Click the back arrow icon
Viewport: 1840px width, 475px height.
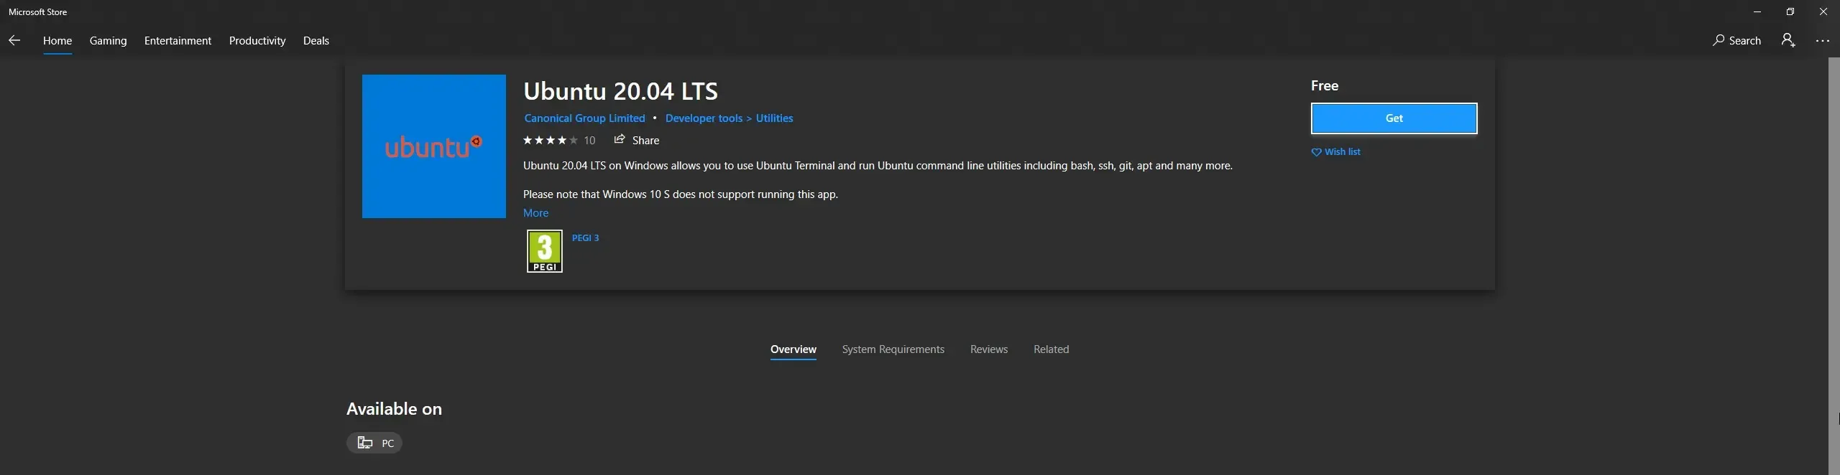pos(14,40)
